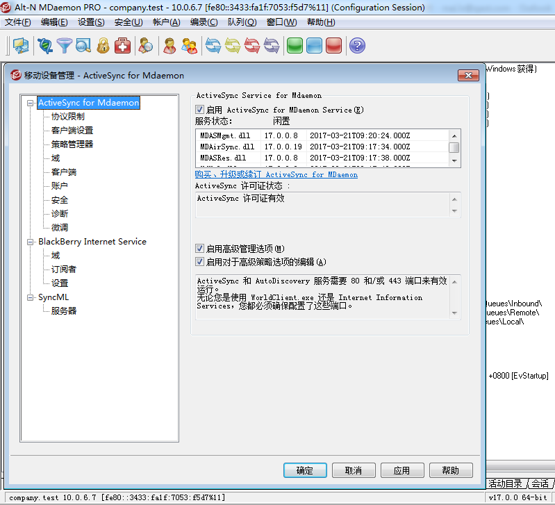Select the 协议限制 tree item
The width and height of the screenshot is (555, 505).
coord(67,117)
